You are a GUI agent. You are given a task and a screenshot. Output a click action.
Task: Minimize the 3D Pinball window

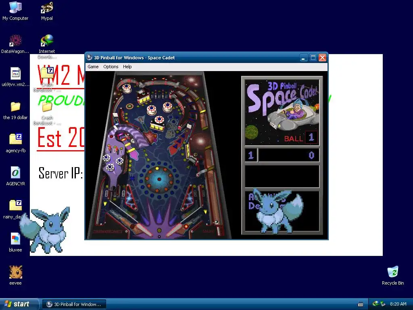point(304,57)
